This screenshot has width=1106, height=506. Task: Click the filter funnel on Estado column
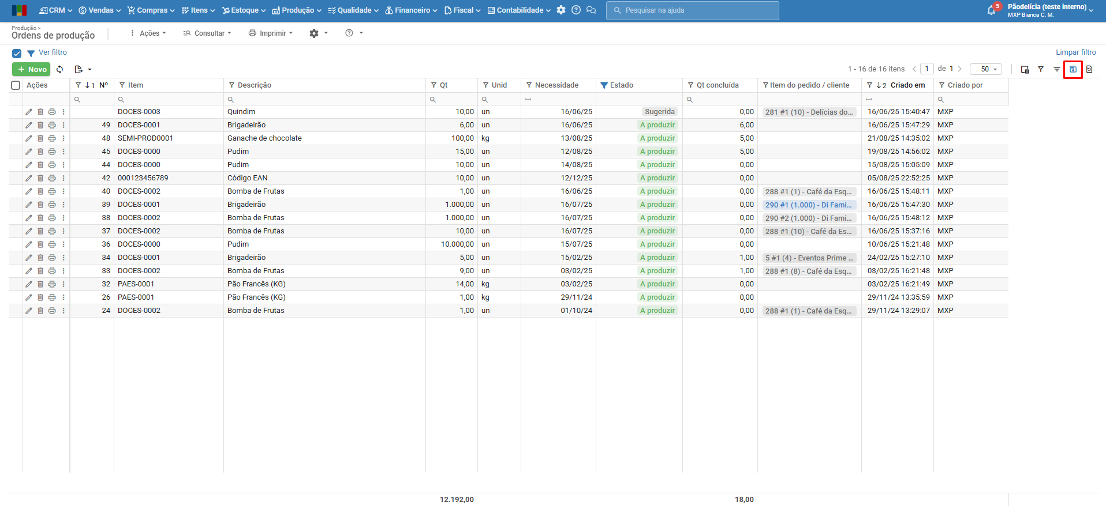click(x=604, y=85)
